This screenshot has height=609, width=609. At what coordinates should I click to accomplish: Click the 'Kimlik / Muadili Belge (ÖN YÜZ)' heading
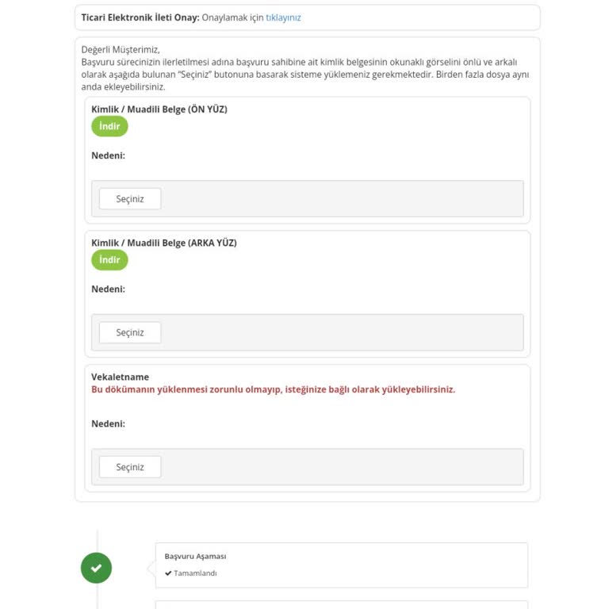[159, 109]
